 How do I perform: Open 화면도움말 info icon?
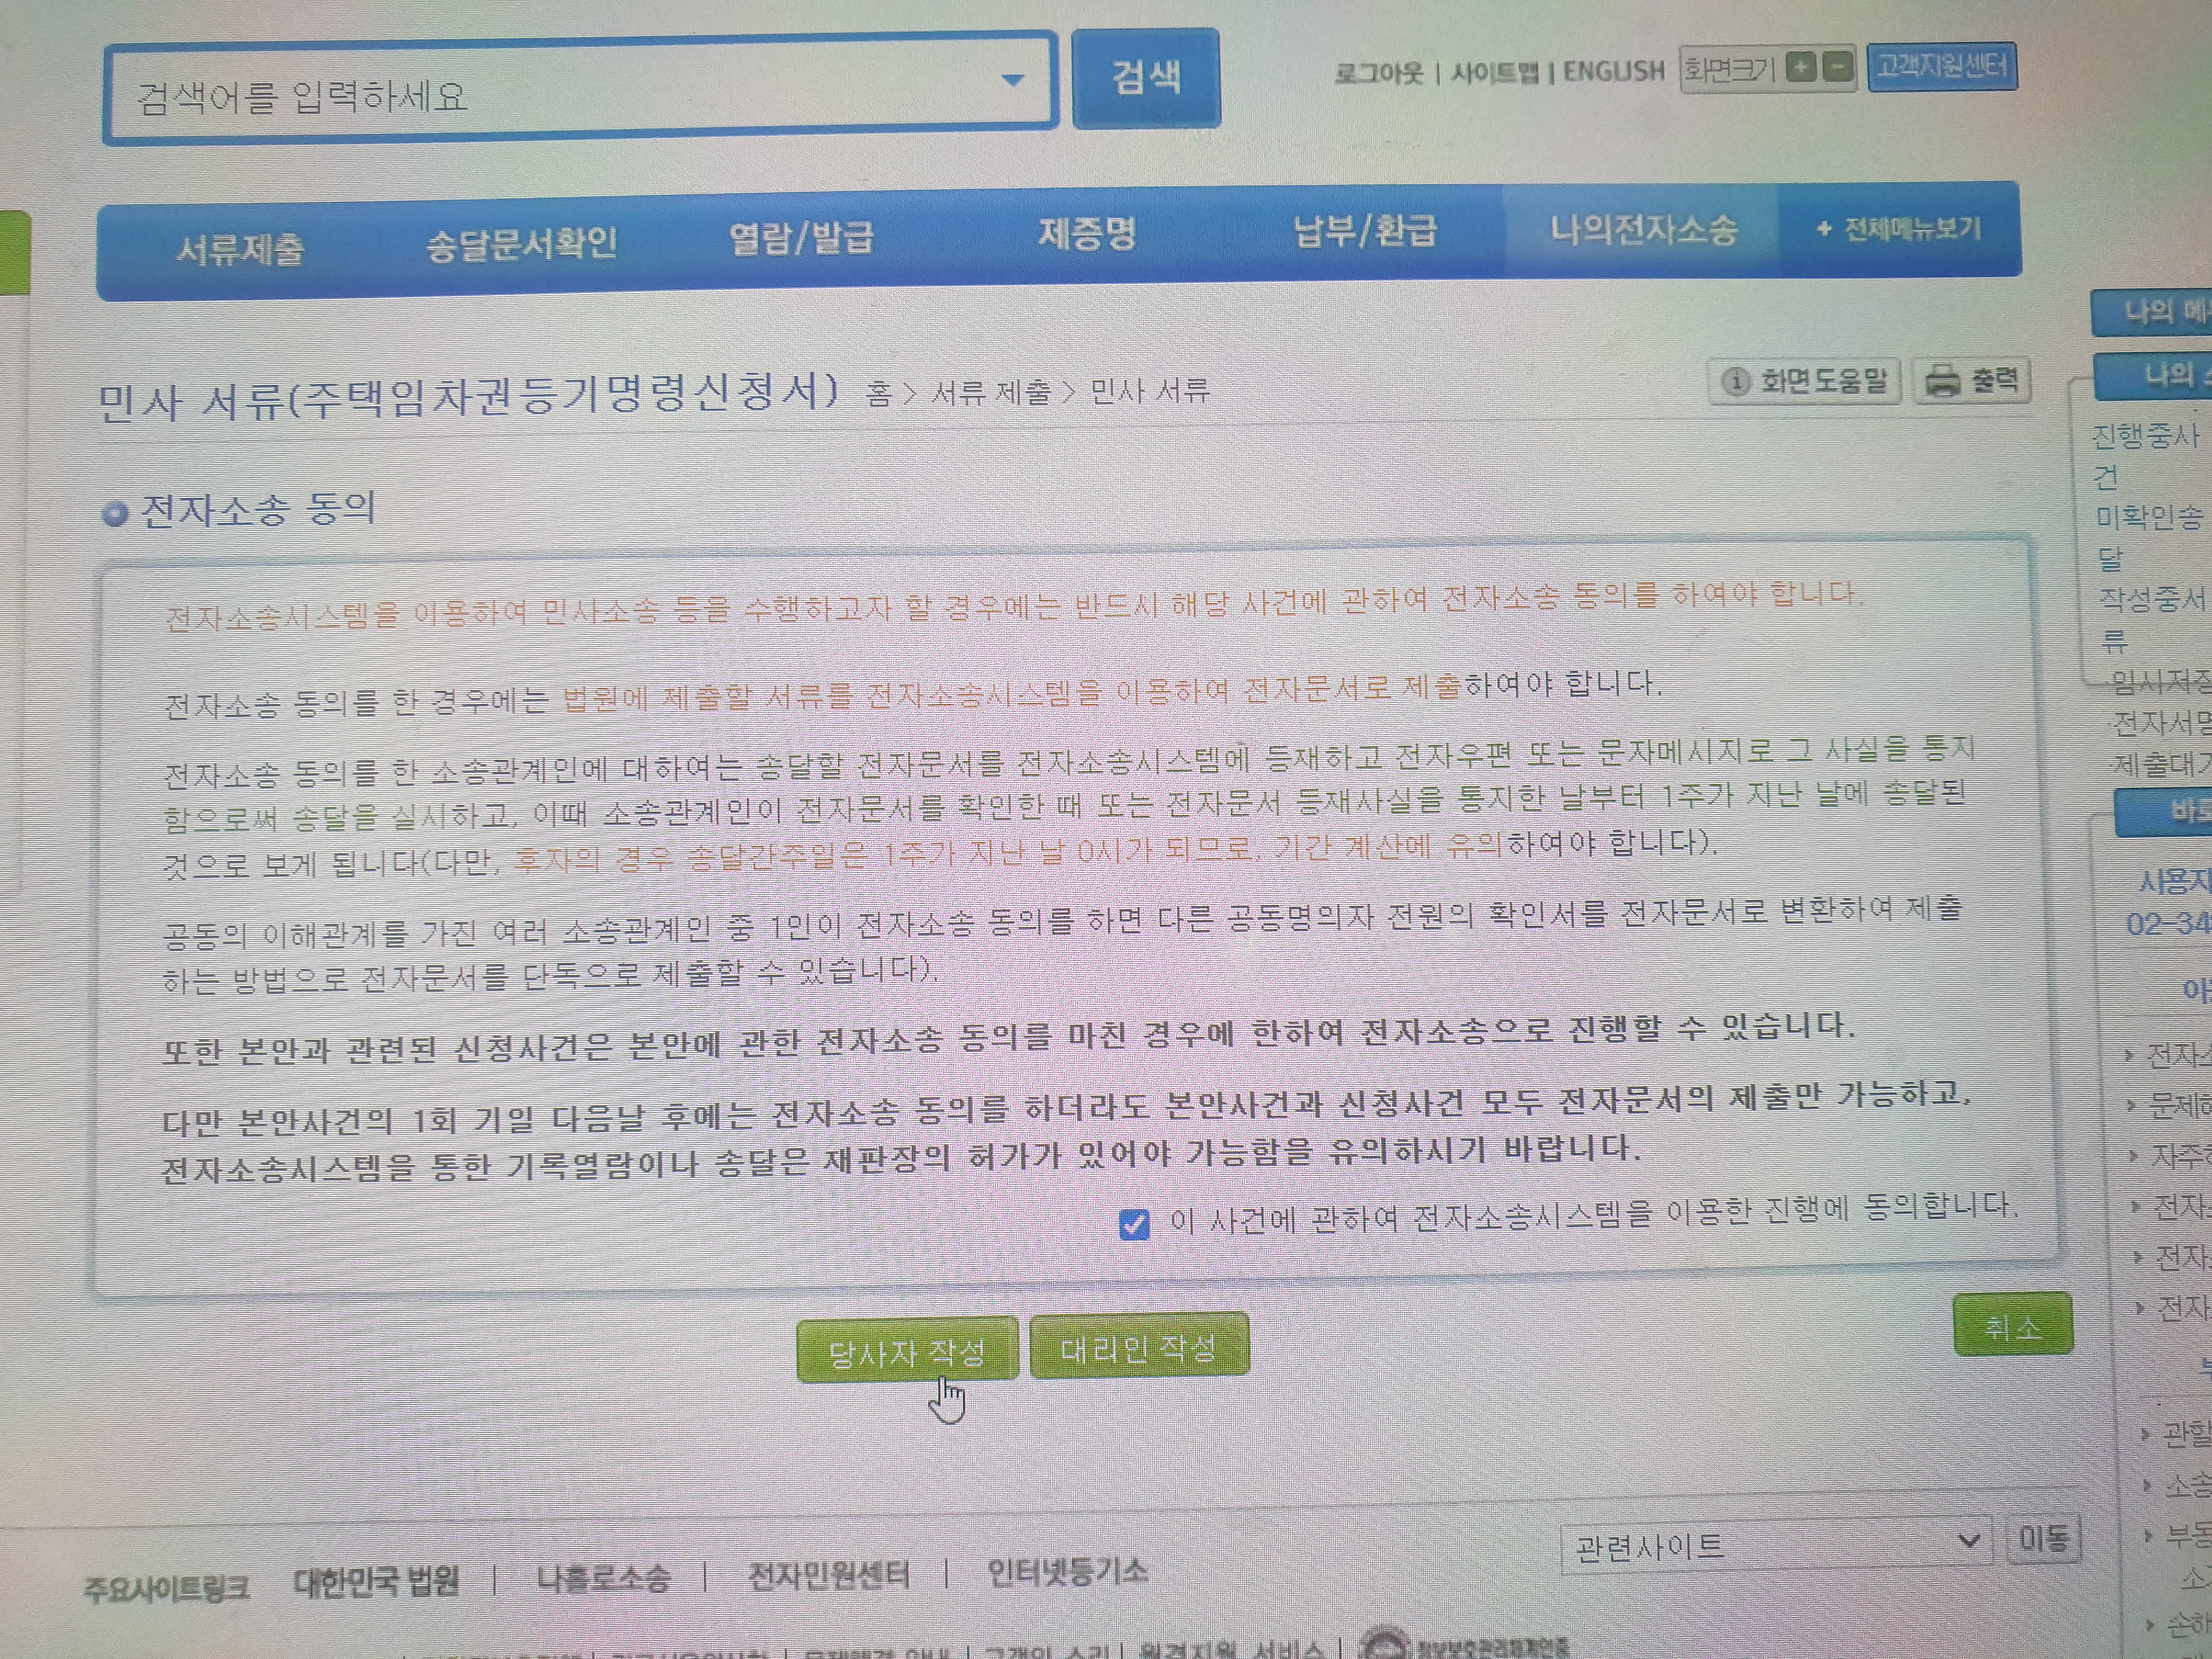click(1736, 381)
